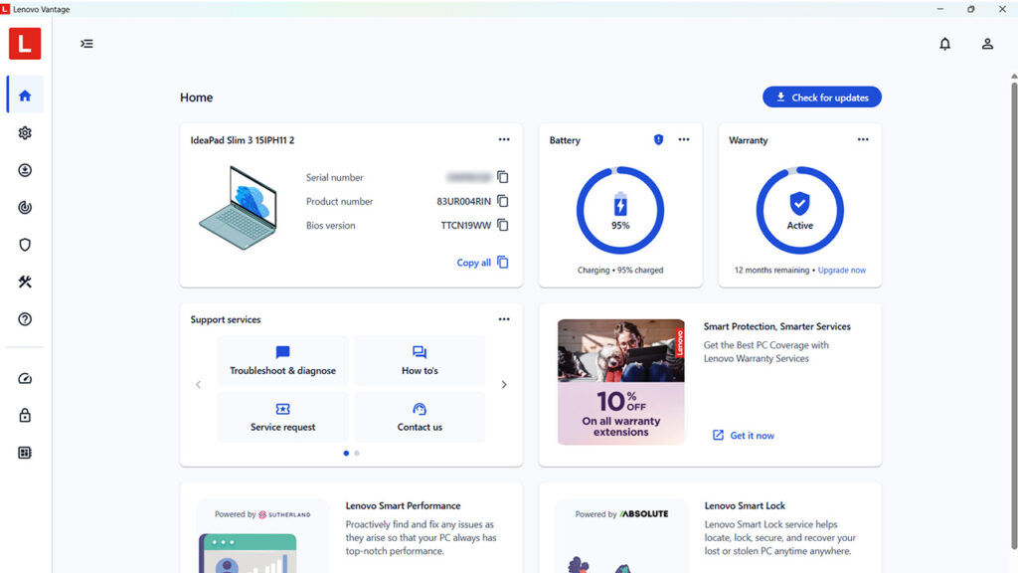Click Upgrade now warranty link

[x=841, y=271]
